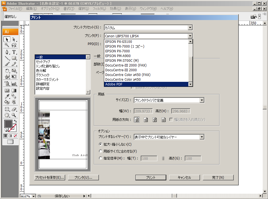This screenshot has height=199, width=268.
Task: Expand the サイズ paper size dropdown
Action: (x=202, y=100)
